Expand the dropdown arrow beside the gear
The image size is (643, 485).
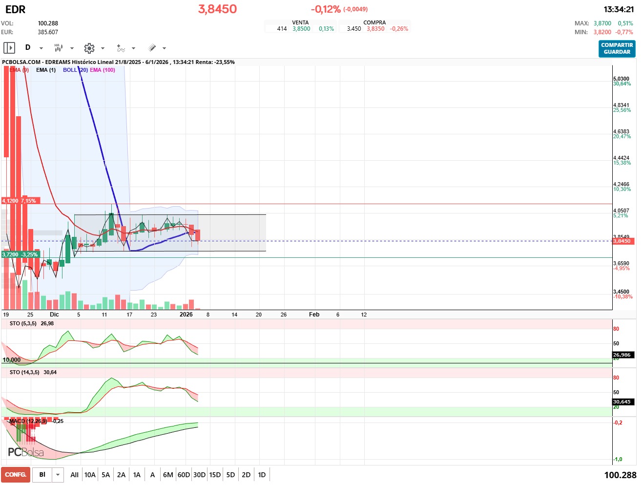(103, 48)
